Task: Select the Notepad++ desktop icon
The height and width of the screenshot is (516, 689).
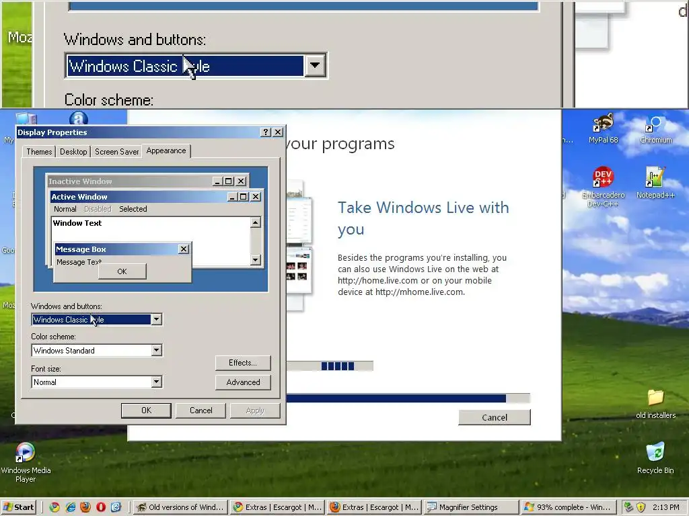Action: pos(655,182)
